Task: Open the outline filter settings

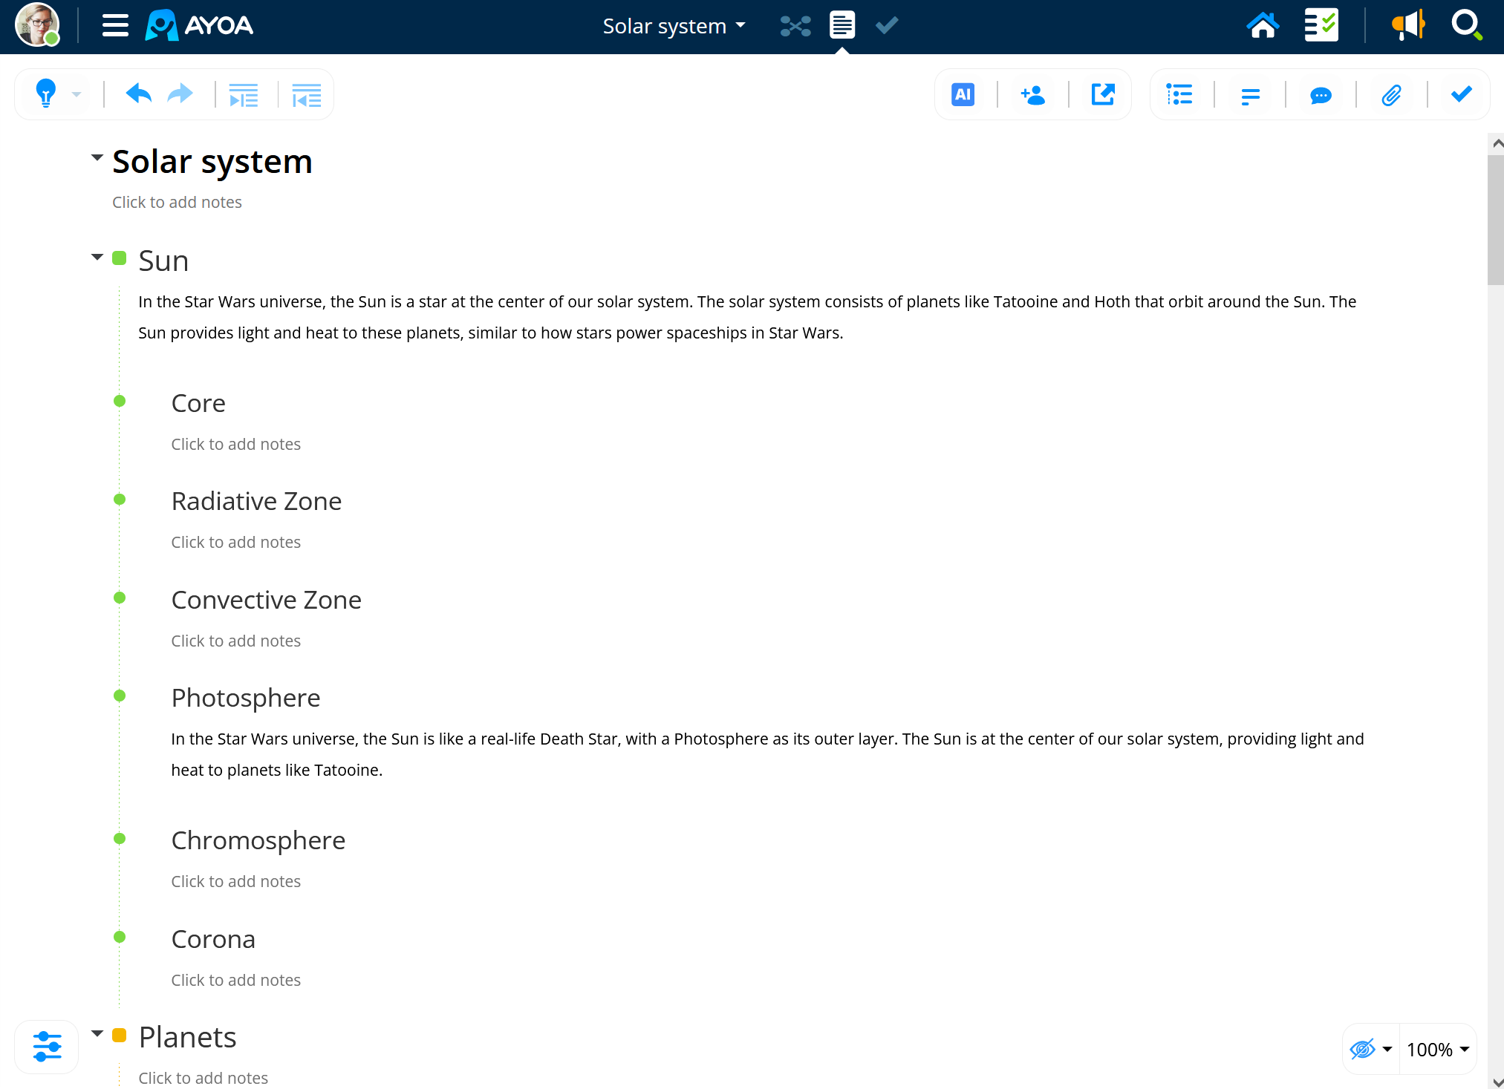Action: [x=46, y=1047]
